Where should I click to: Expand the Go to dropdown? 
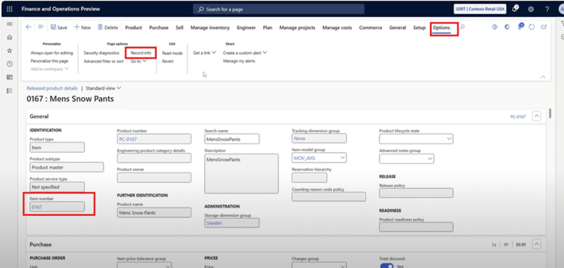(138, 61)
